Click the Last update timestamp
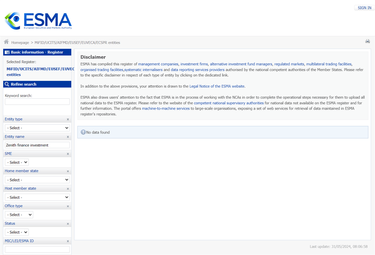Image resolution: width=375 pixels, height=255 pixels. (338, 247)
